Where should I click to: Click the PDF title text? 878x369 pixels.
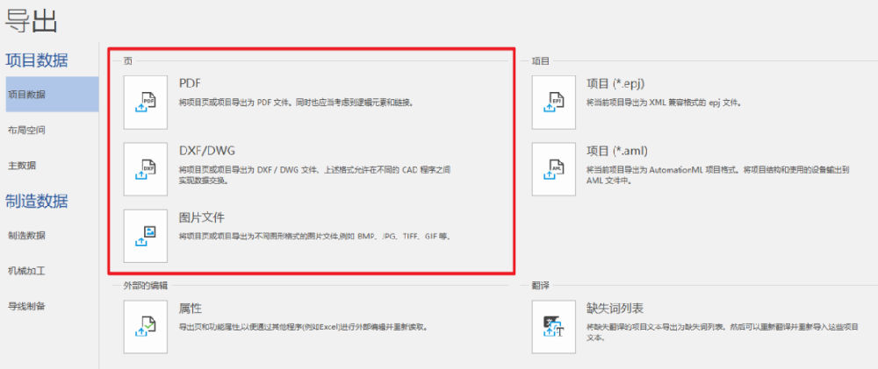pos(190,83)
